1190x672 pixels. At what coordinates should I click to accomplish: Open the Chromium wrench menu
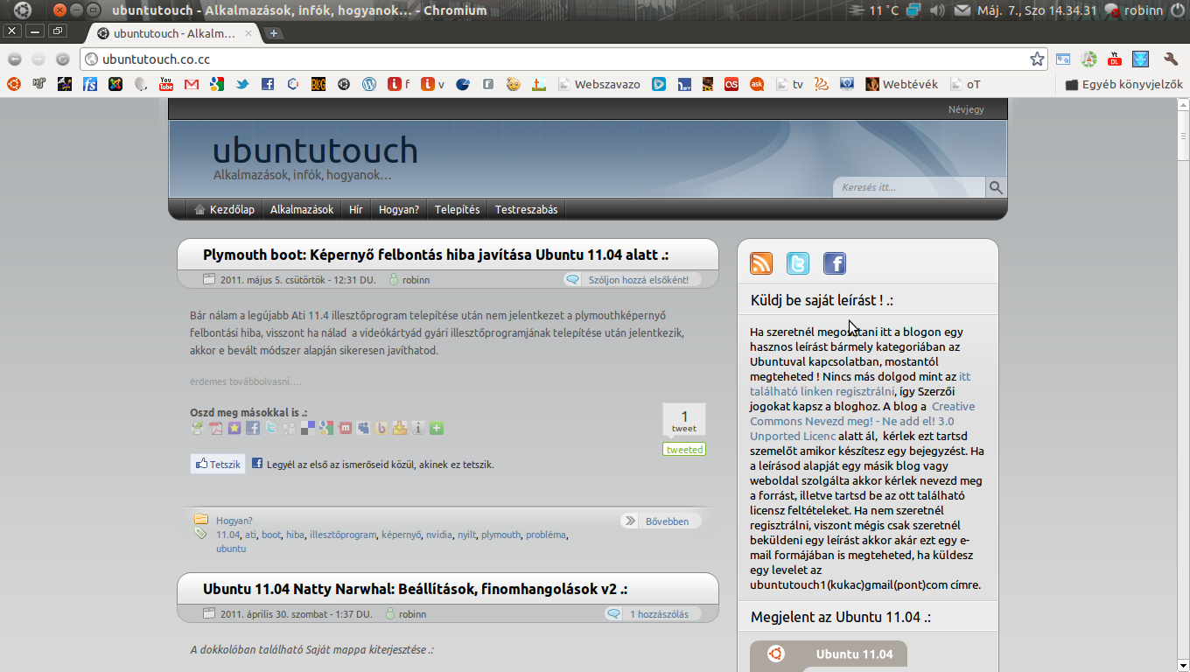1171,59
